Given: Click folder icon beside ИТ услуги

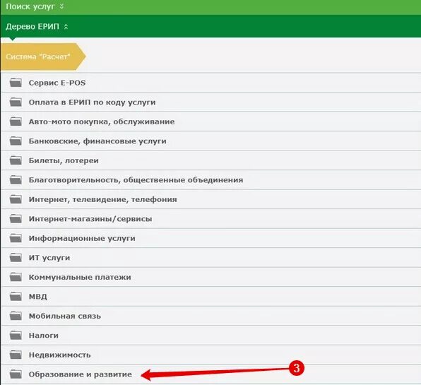Looking at the screenshot, I should pos(16,257).
